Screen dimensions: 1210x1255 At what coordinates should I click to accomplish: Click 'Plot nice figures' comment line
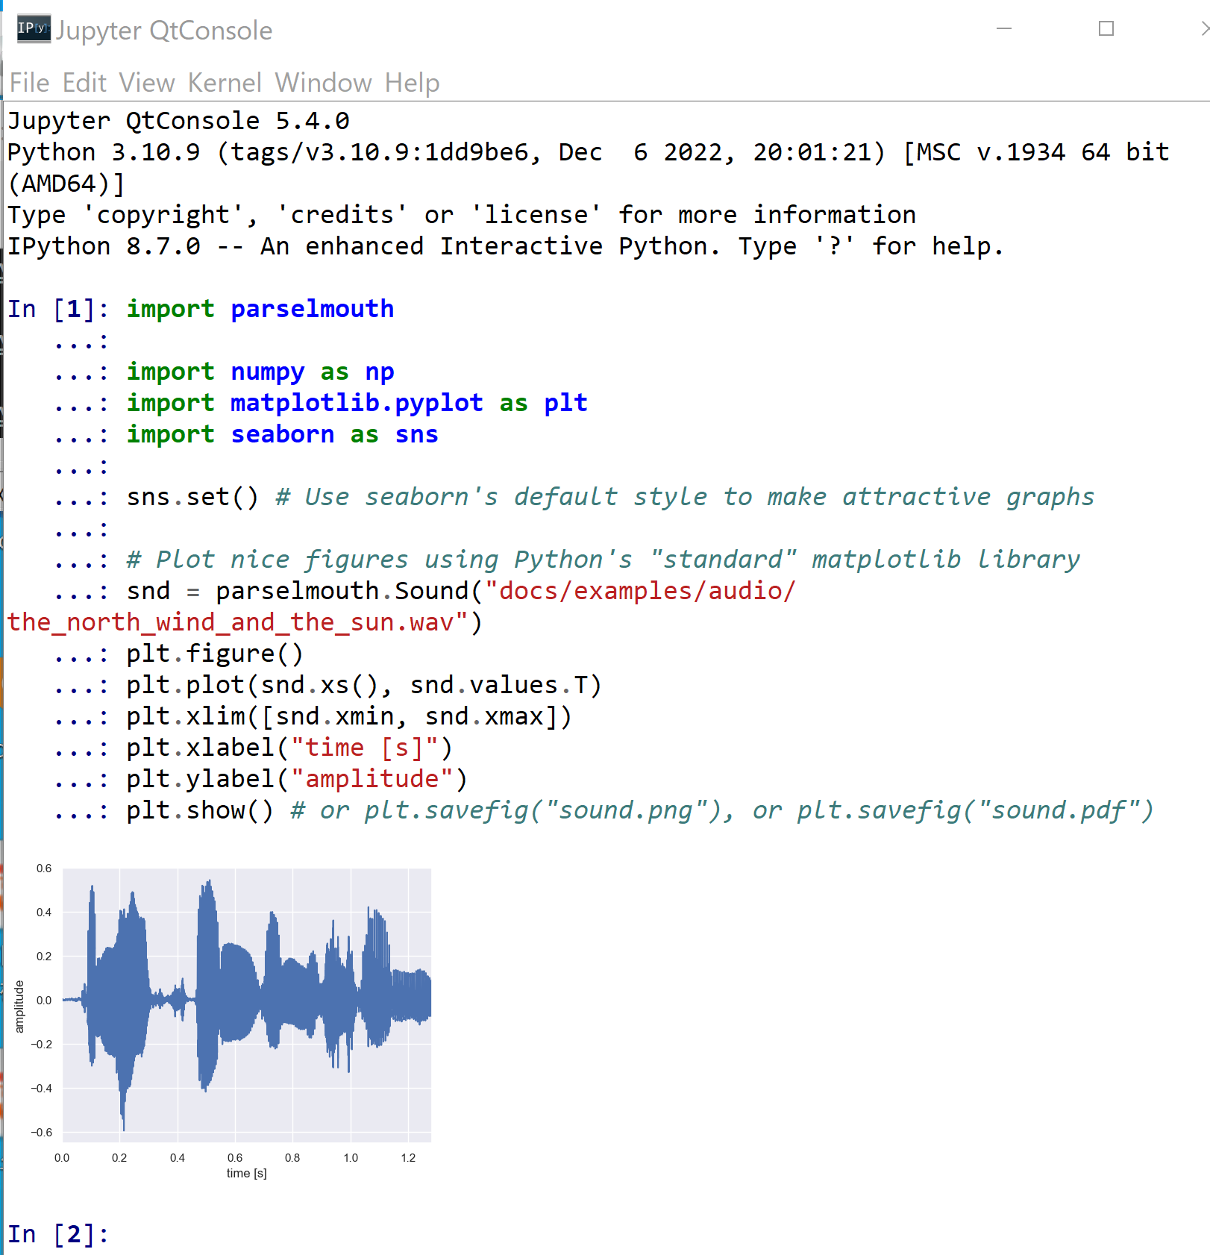(603, 560)
